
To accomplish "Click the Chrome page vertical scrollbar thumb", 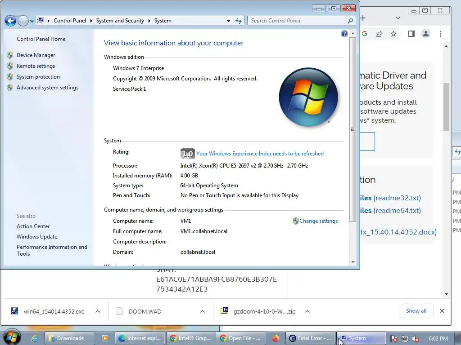I will [x=446, y=107].
